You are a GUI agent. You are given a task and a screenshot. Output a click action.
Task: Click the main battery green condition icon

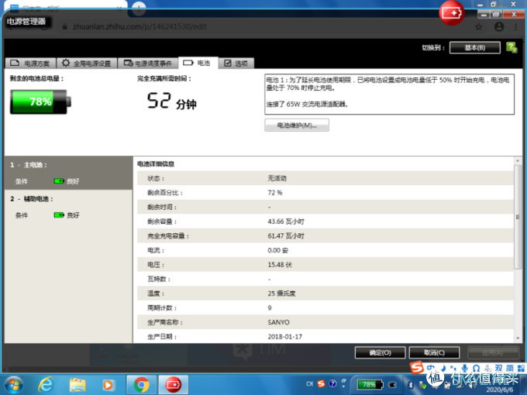point(59,181)
